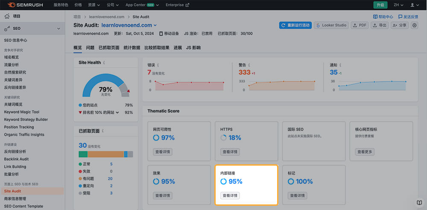Screen dimensions: 427x210
Task: Click the learnlovenoend.com breadcrumb
Action: [106, 17]
